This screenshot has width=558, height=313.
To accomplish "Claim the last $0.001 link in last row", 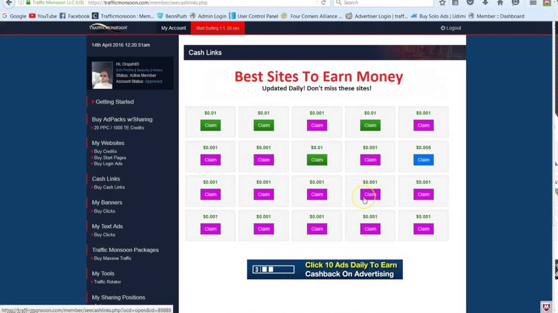I will point(423,229).
